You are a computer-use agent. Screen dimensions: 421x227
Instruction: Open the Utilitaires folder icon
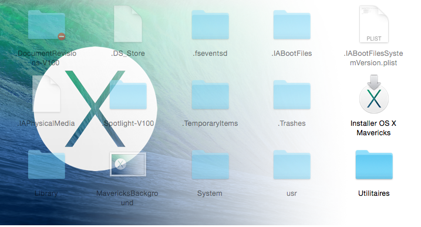click(x=374, y=165)
